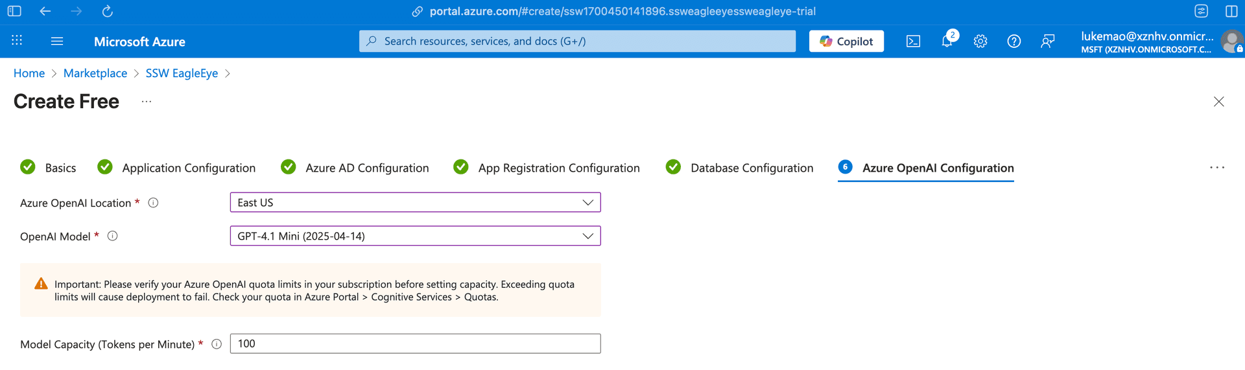Click the browser address bar URL

tap(622, 12)
